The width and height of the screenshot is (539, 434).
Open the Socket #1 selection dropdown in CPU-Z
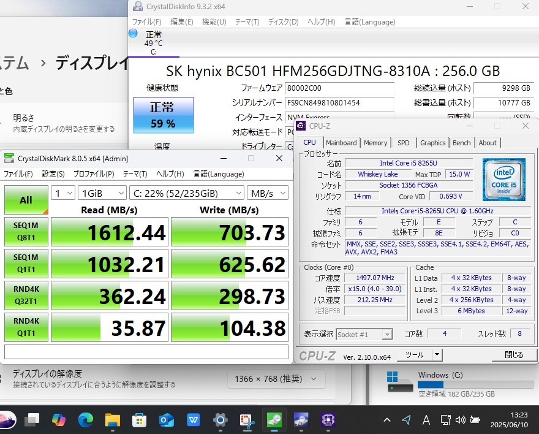[364, 334]
